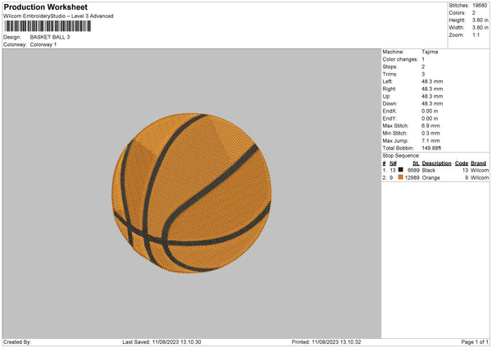Click the 'Colorway 1' value
The image size is (492, 348).
click(x=43, y=44)
